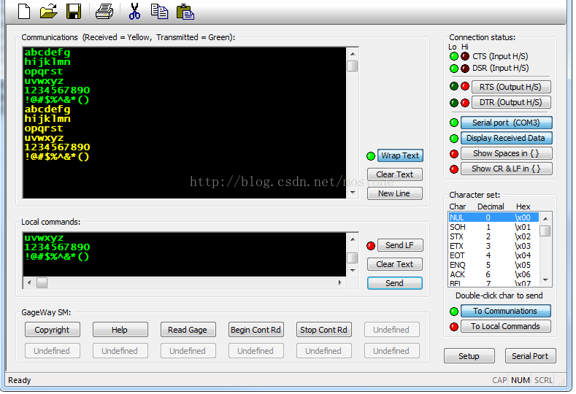Click the RTS Lo dark green indicator

click(x=454, y=86)
